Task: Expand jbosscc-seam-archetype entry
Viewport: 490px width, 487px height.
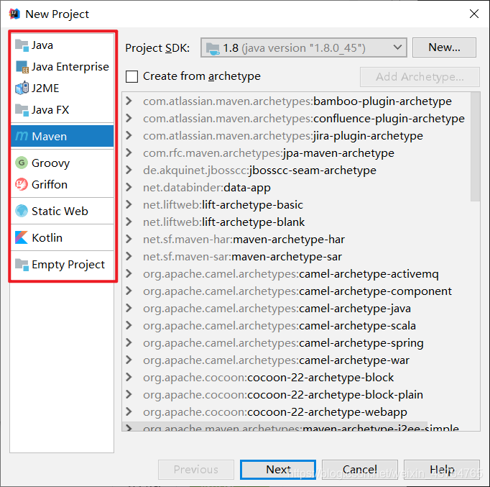Action: [129, 170]
